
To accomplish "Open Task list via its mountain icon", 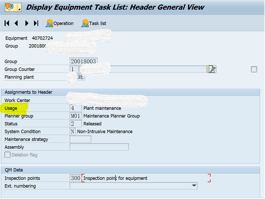I will pyautogui.click(x=85, y=23).
